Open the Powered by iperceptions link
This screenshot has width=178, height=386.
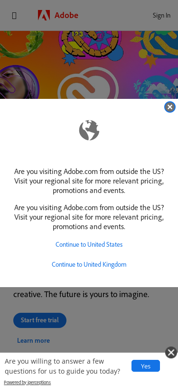click(x=27, y=382)
